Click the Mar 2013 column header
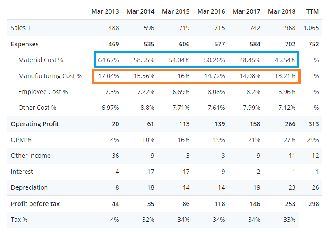The image size is (336, 232). click(x=105, y=11)
